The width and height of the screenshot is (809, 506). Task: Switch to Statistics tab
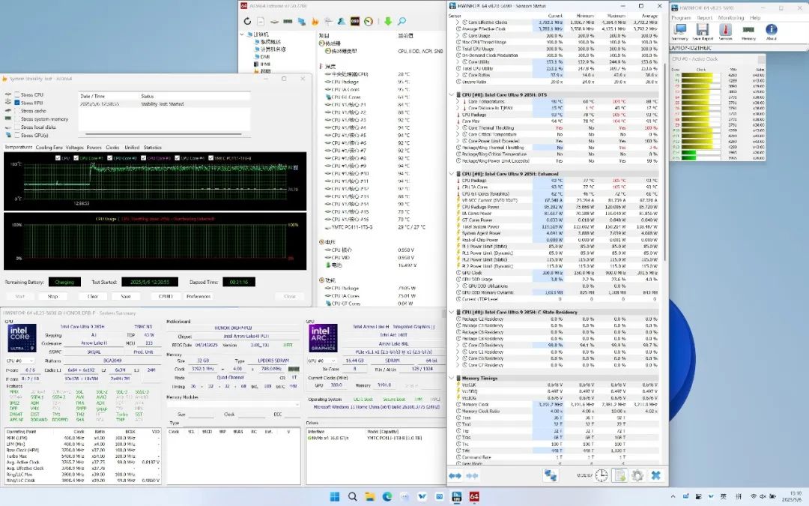point(153,148)
